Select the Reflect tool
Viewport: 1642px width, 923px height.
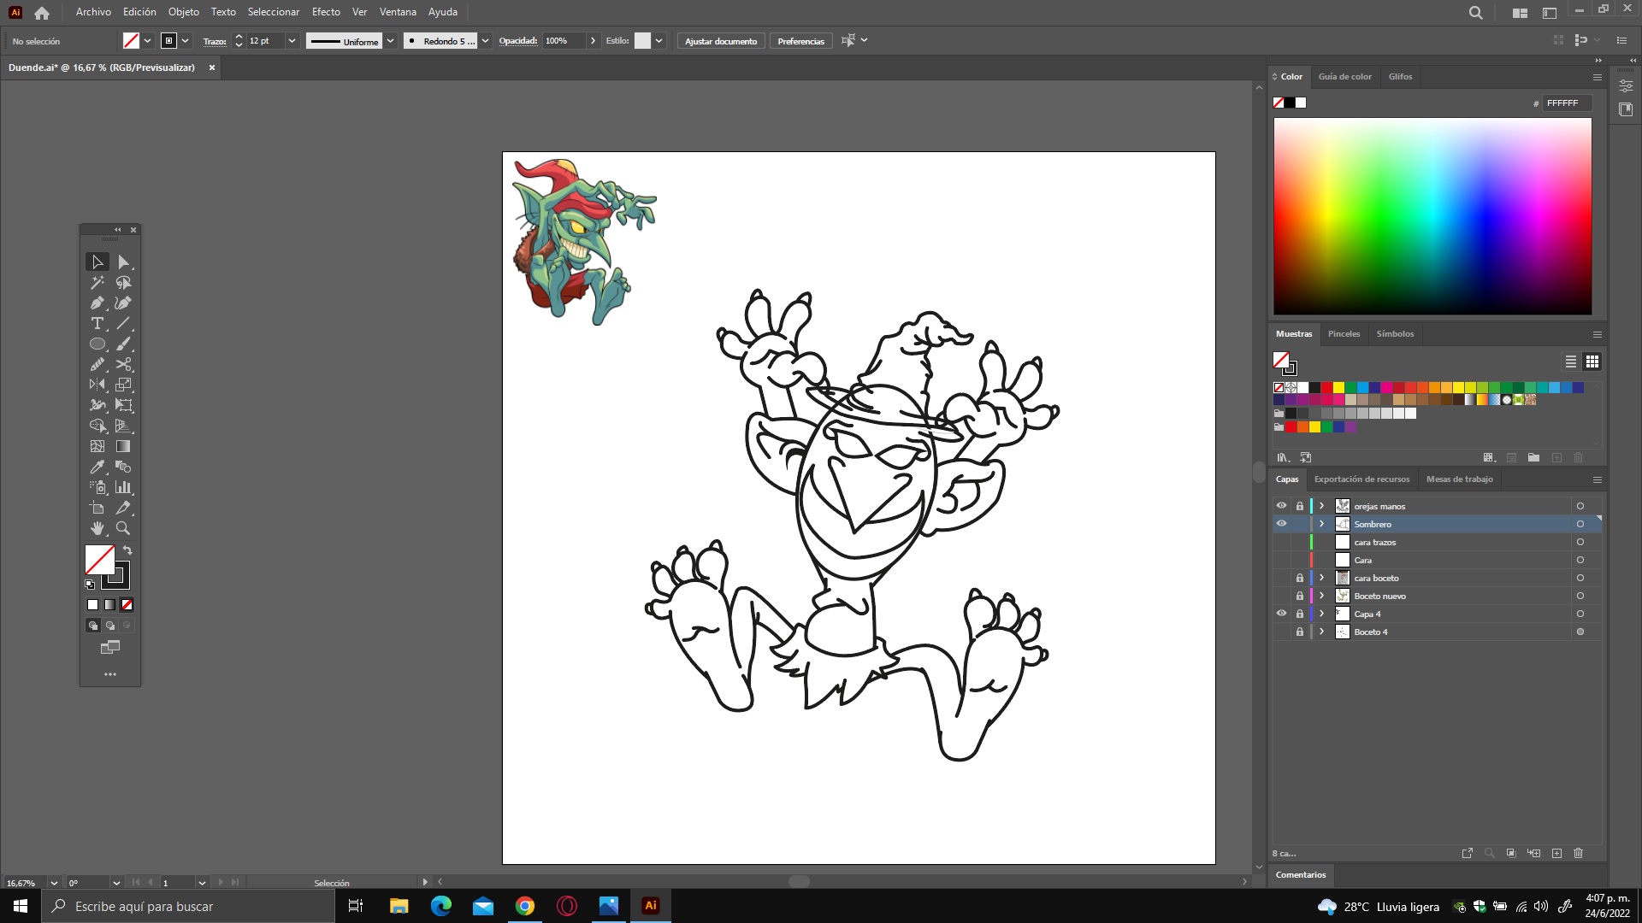pyautogui.click(x=97, y=385)
